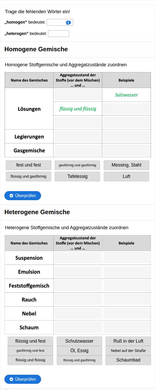The image size is (155, 390).
Task: Select the "fest und fest" tile
Action: pyautogui.click(x=28, y=165)
